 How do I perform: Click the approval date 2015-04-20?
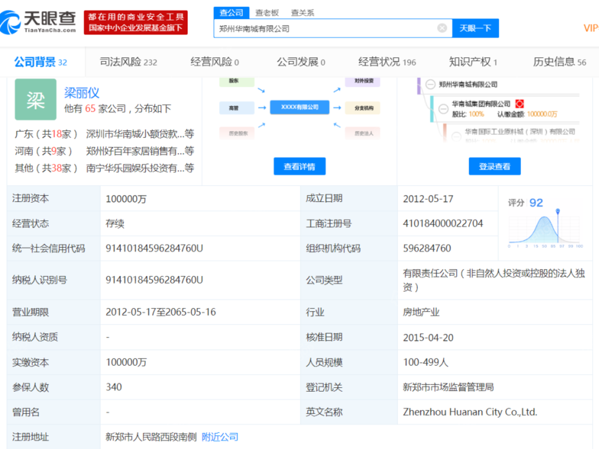(x=428, y=337)
